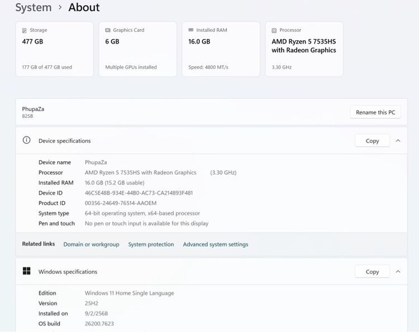Copy the Device specifications
419x332 pixels.
pyautogui.click(x=372, y=141)
